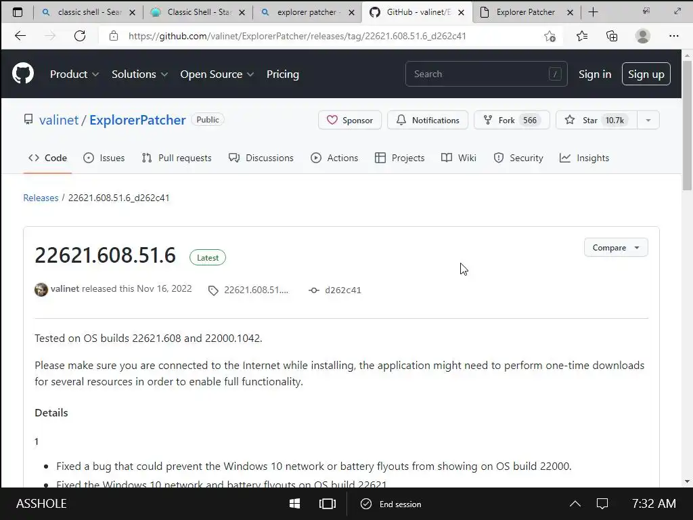Expand the Open Source menu
Screen dimensions: 693x520
click(x=217, y=74)
